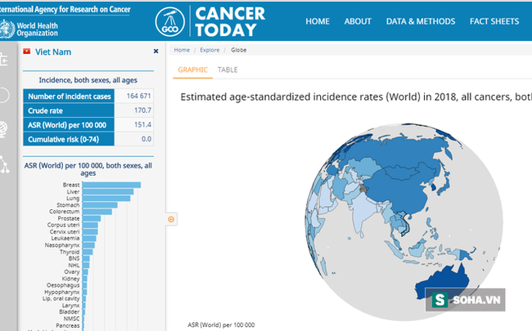532x331 pixels.
Task: Click the Thyroid label
Action: pos(70,252)
